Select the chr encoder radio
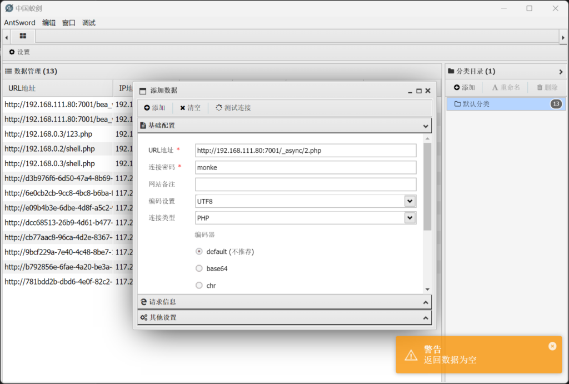 pyautogui.click(x=199, y=286)
